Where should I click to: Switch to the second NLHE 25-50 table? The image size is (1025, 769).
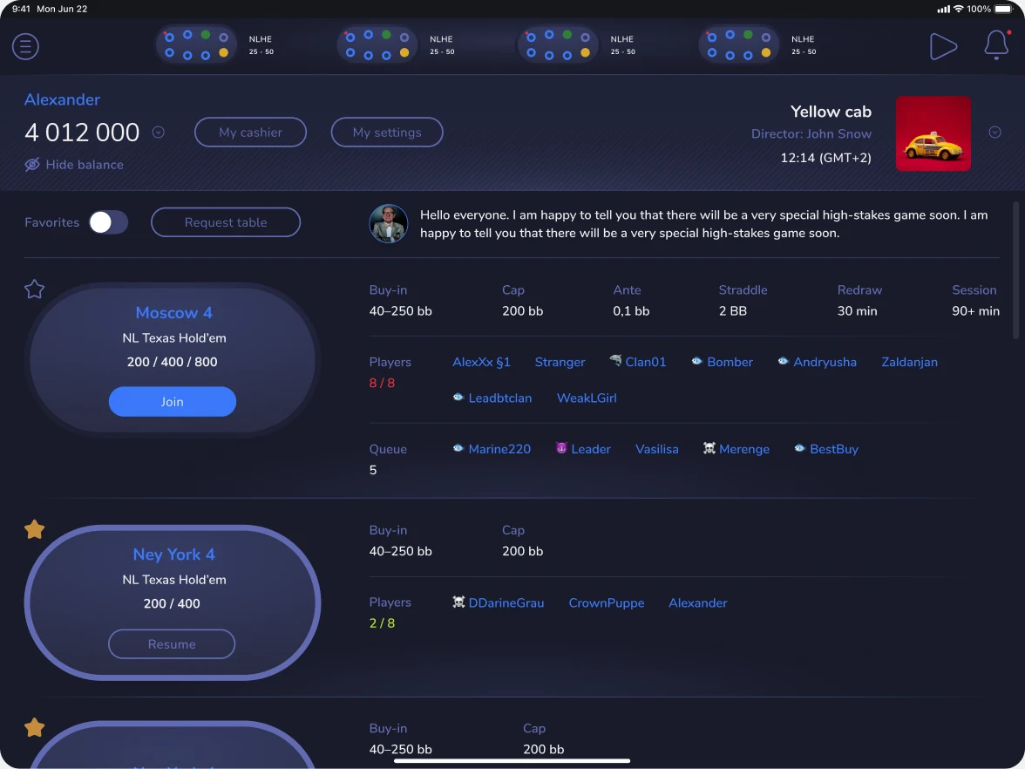click(x=377, y=45)
